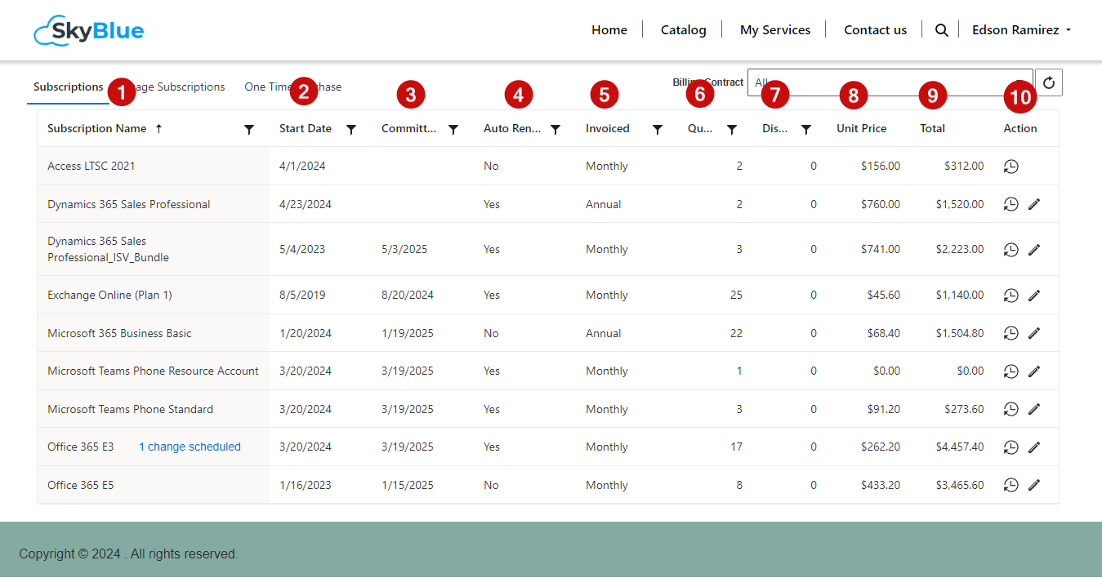
Task: Expand the Edson Ramirez user menu
Action: [x=1021, y=30]
